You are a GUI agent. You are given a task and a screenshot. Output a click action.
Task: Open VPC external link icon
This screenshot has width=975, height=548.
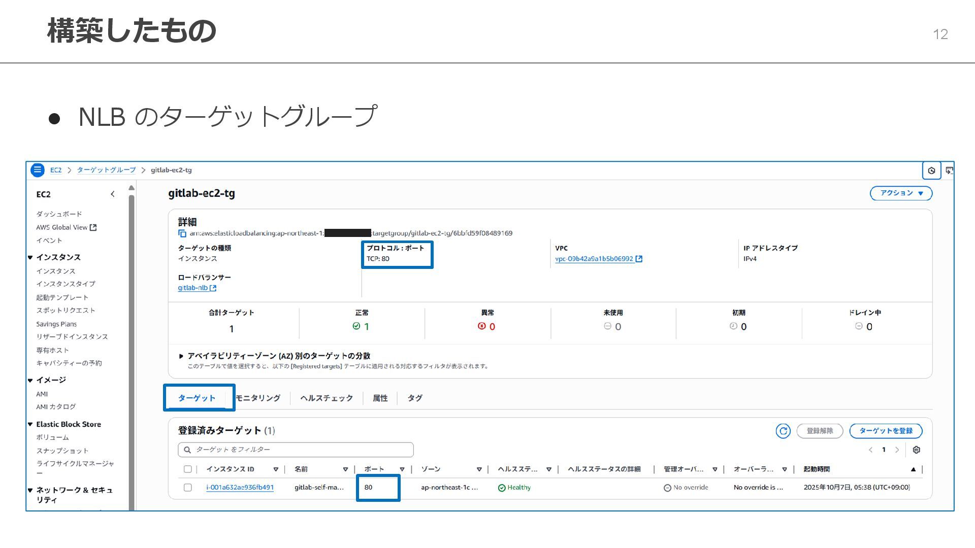pyautogui.click(x=639, y=259)
